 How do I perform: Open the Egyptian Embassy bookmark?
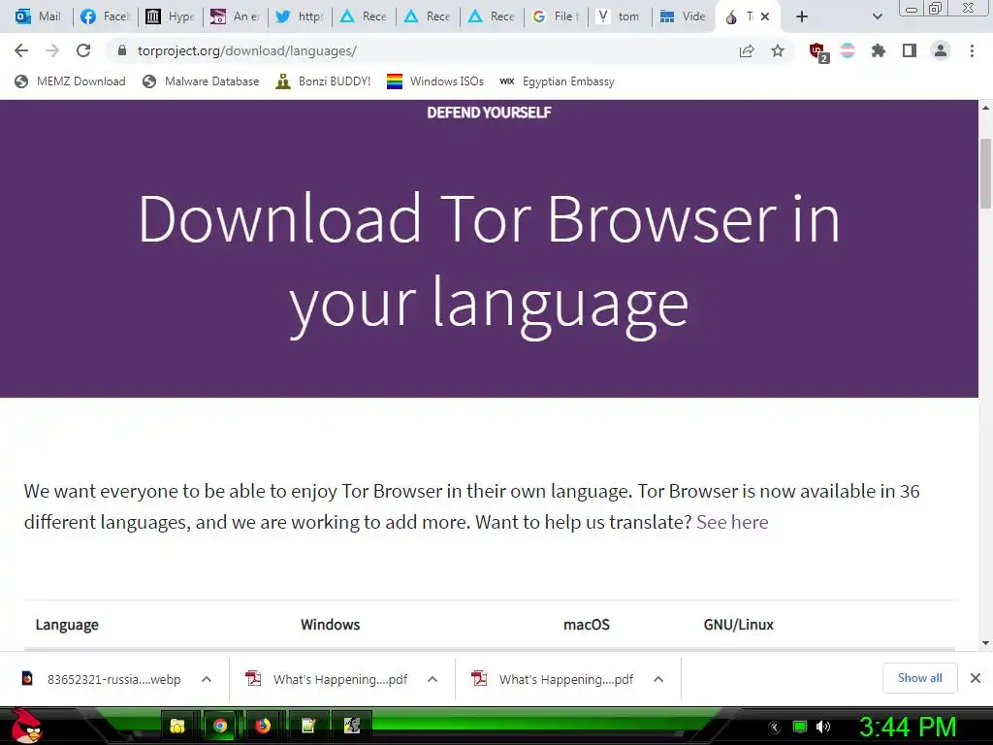[x=557, y=81]
